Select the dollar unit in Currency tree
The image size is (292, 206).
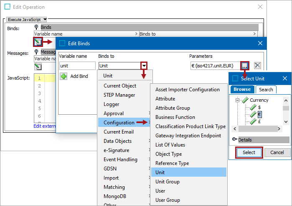(x=259, y=108)
